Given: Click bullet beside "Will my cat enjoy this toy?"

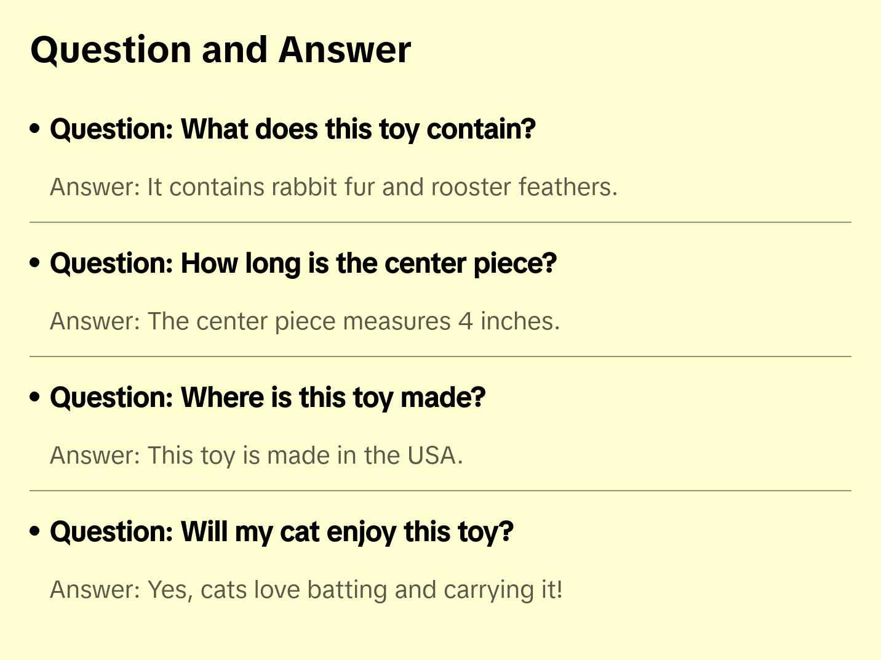Looking at the screenshot, I should pos(35,531).
